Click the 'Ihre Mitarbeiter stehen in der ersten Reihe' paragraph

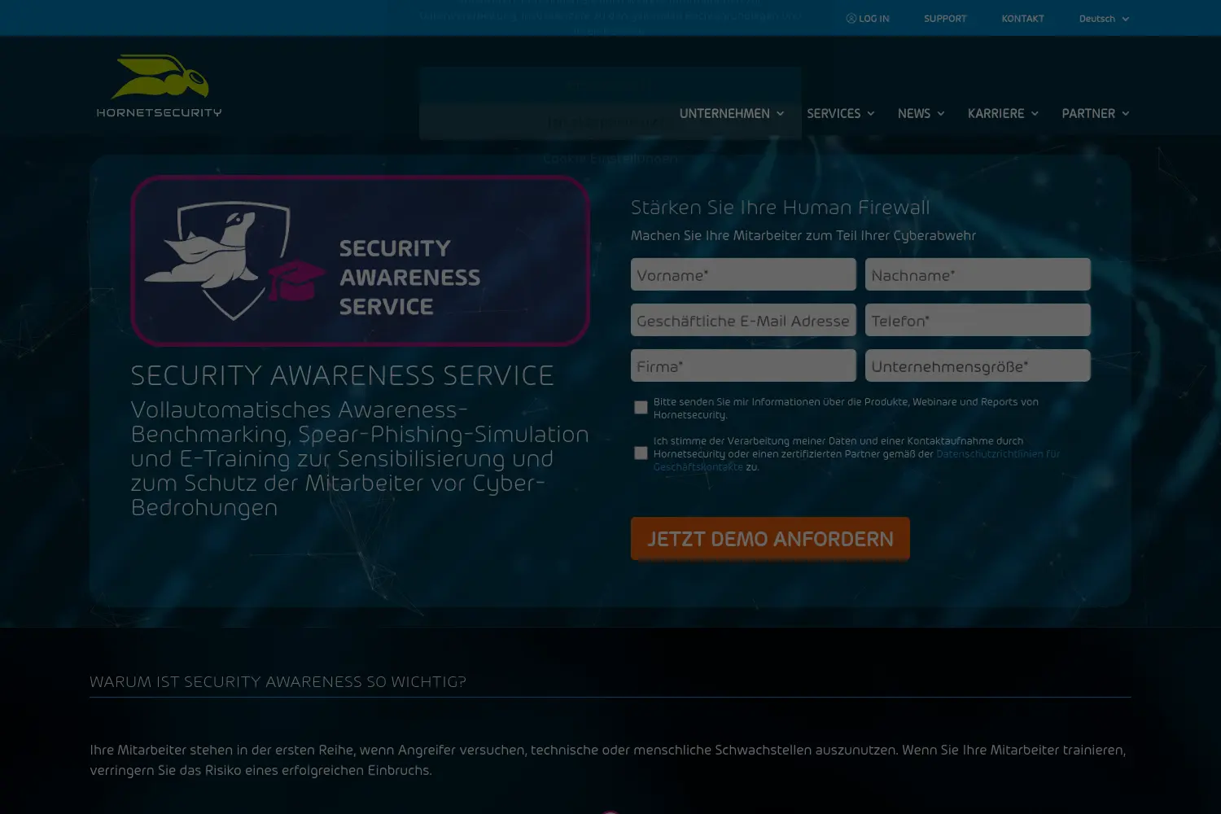tap(608, 760)
